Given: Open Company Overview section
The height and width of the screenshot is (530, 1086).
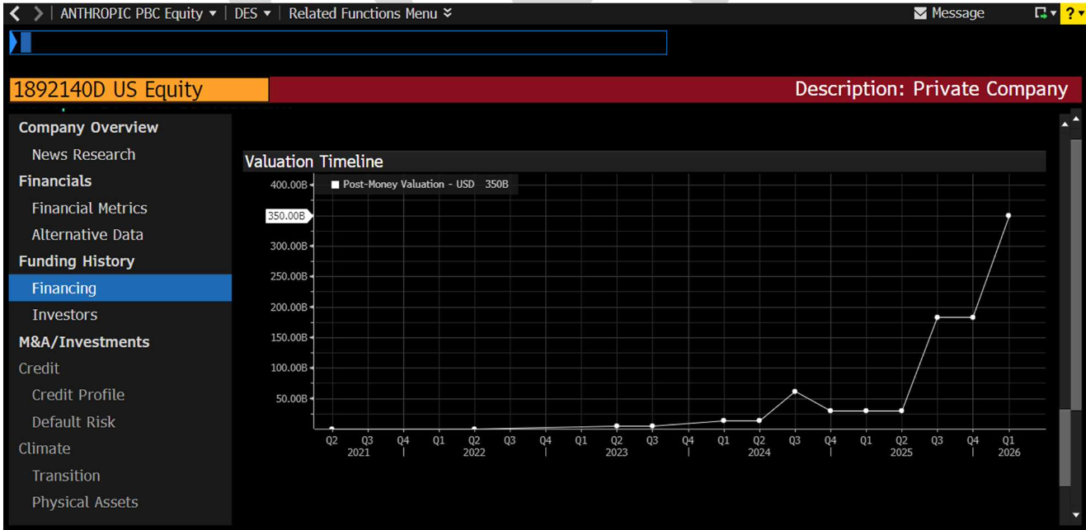Looking at the screenshot, I should pos(88,128).
